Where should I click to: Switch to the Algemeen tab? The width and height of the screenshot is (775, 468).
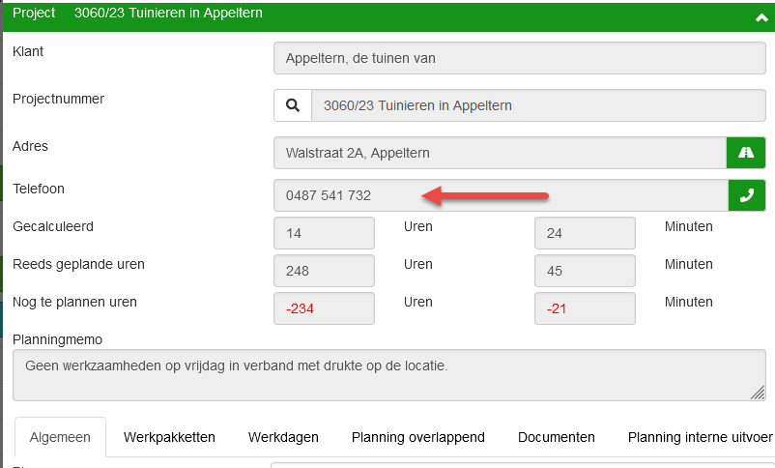point(60,437)
